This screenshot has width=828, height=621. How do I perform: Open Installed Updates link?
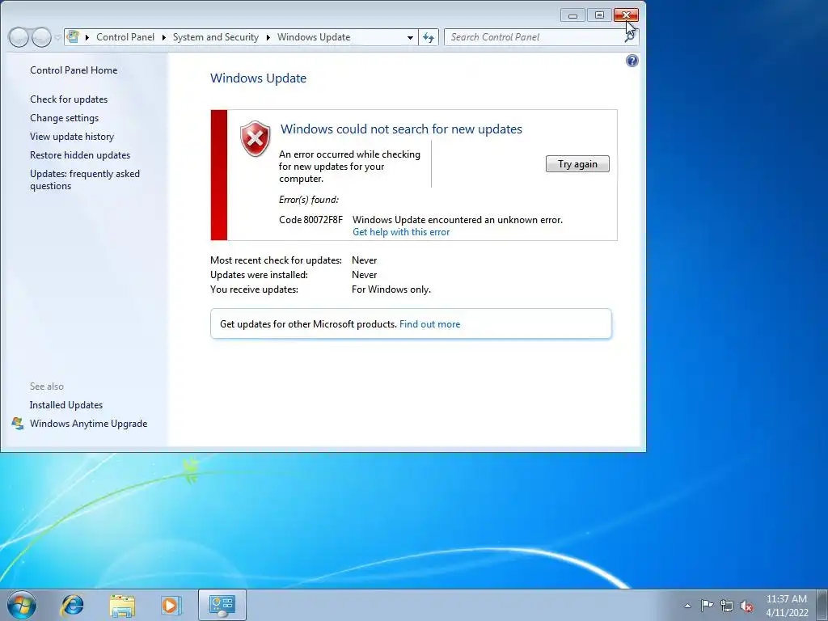point(66,405)
